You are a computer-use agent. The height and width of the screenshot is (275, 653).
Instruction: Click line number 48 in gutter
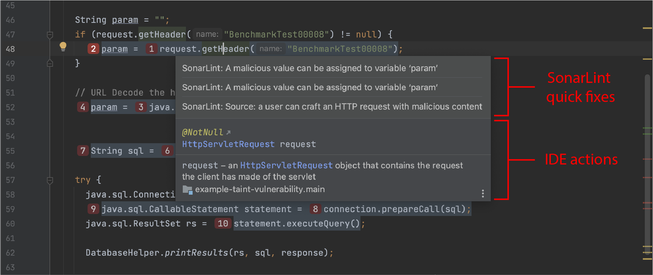(x=10, y=49)
